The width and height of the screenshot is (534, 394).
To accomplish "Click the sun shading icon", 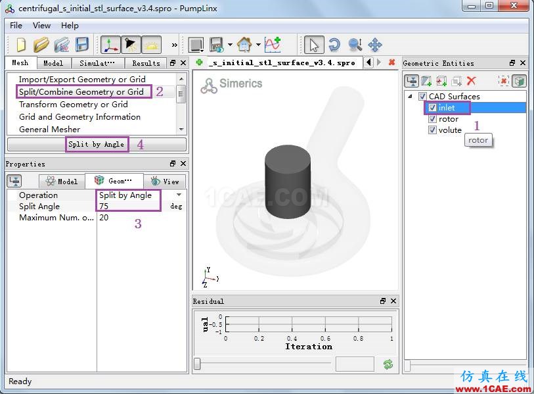I will (152, 45).
